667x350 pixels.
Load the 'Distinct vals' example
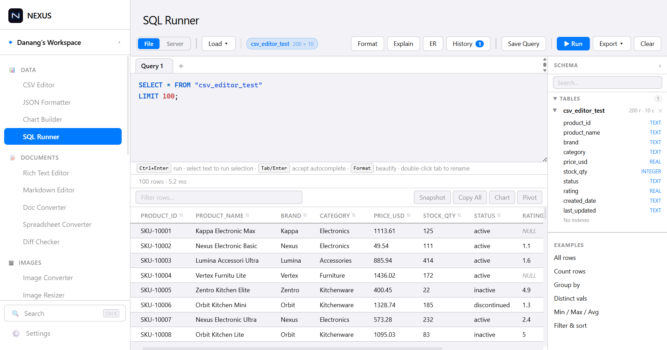(x=570, y=299)
